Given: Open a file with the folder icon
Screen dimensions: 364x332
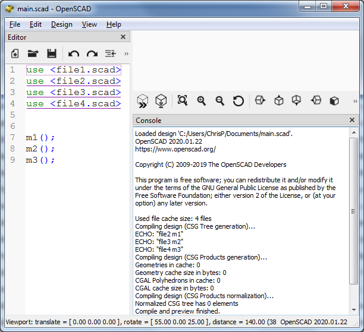Looking at the screenshot, I should coord(33,53).
